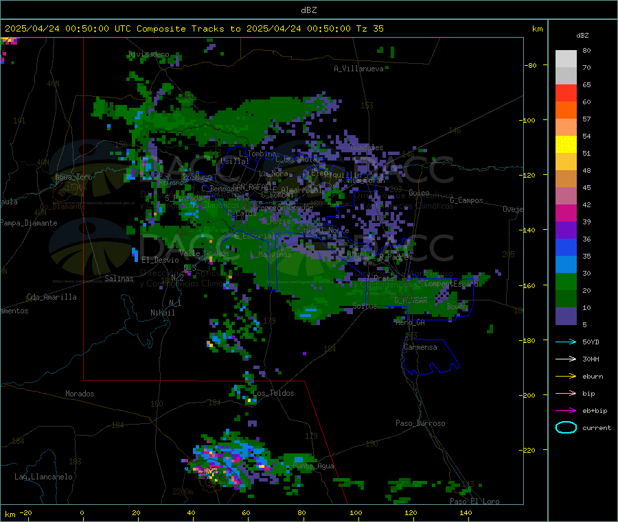Image resolution: width=618 pixels, height=522 pixels.
Task: Click the 'Pampa_Diamante' map label
Action: (x=29, y=223)
